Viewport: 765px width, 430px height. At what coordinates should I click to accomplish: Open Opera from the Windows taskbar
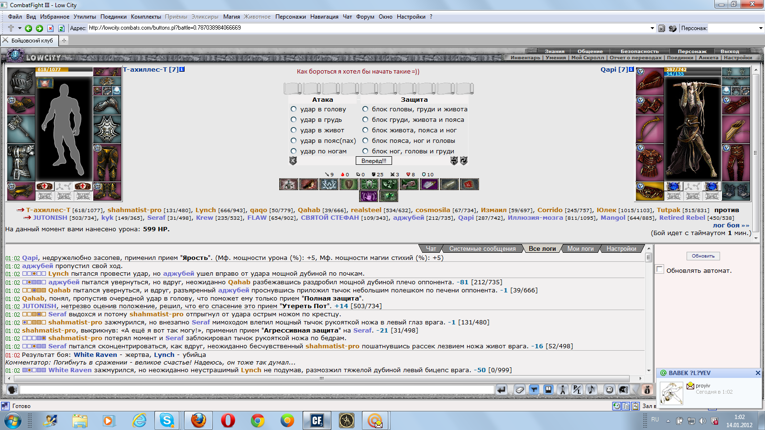click(228, 420)
